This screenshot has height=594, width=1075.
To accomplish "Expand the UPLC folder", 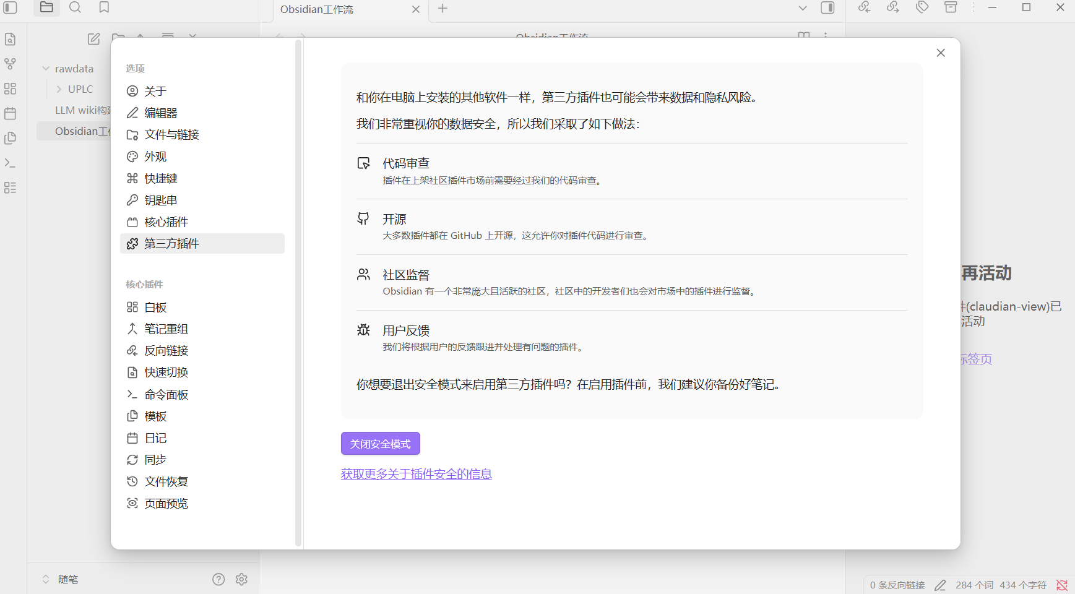I will coord(59,89).
